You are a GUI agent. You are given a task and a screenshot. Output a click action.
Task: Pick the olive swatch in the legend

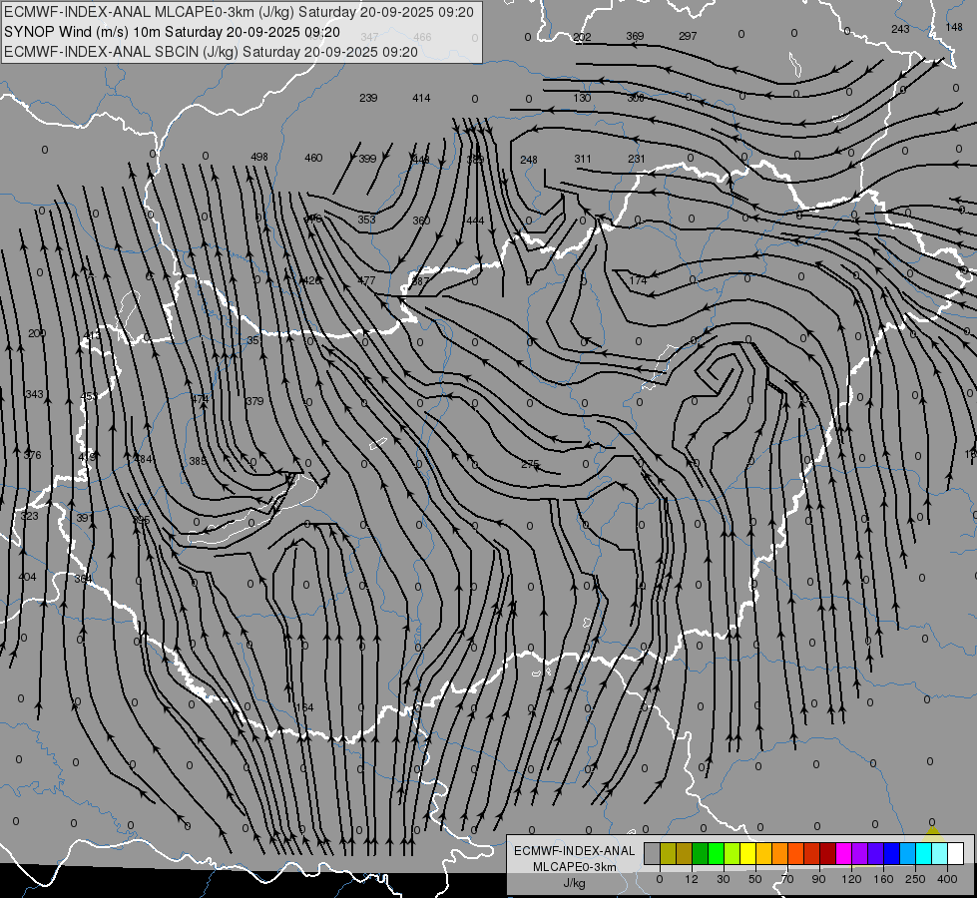[x=668, y=854]
